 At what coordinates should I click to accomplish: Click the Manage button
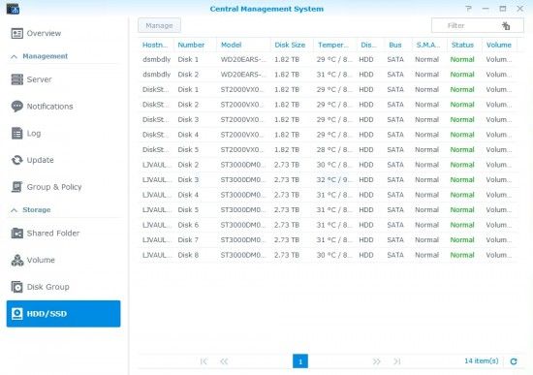[159, 25]
